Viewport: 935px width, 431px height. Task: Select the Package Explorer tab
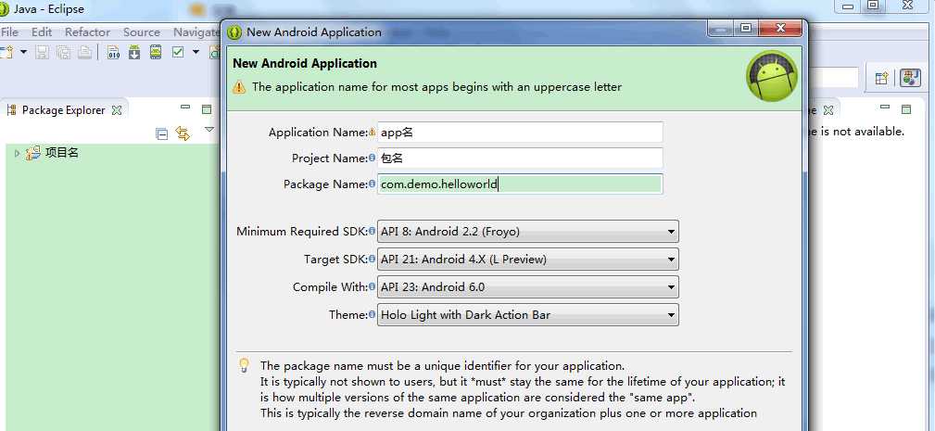(63, 110)
